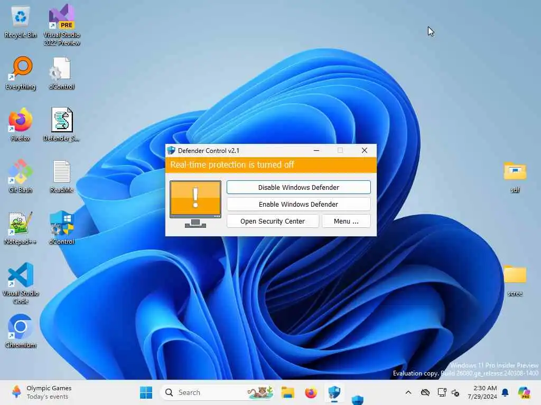Select the ReadMe text file
The image size is (541, 405).
tap(61, 177)
